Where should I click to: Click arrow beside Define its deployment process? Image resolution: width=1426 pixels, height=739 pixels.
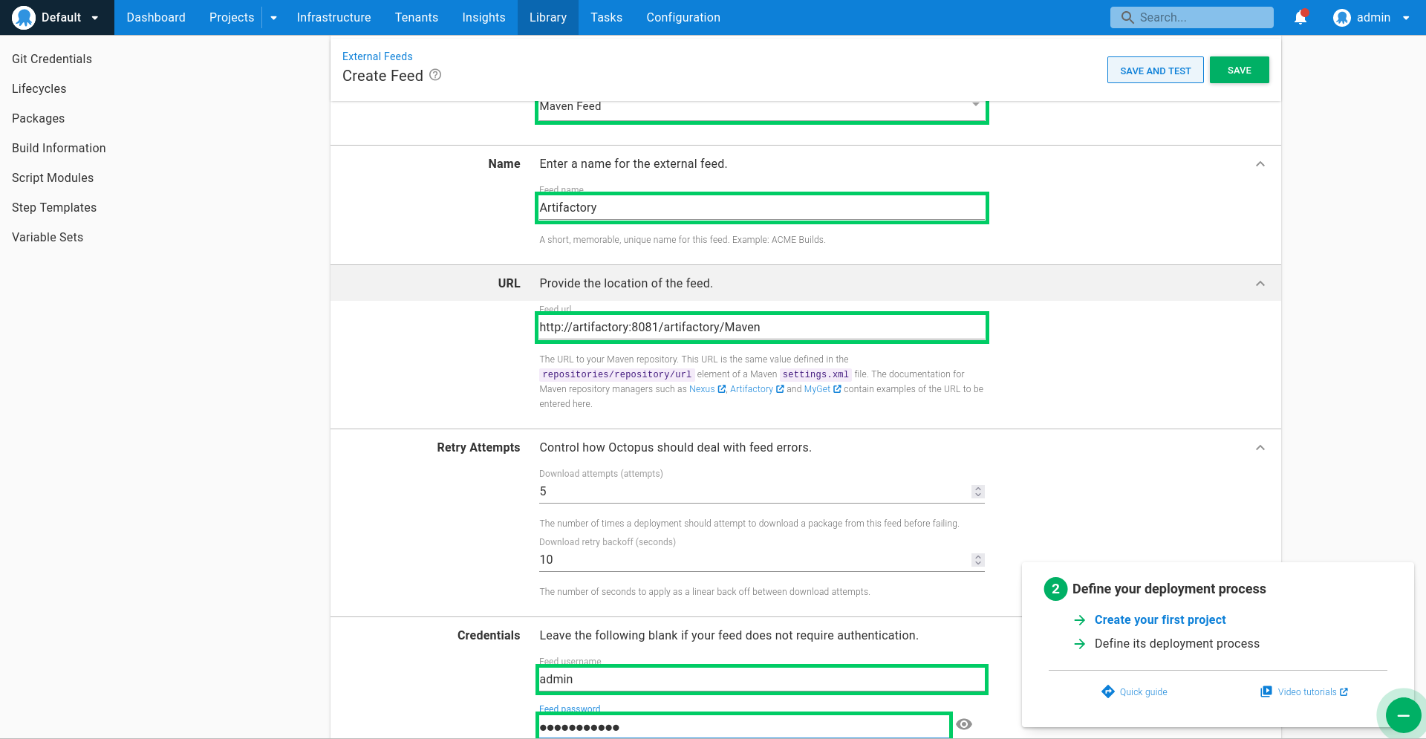tap(1080, 644)
